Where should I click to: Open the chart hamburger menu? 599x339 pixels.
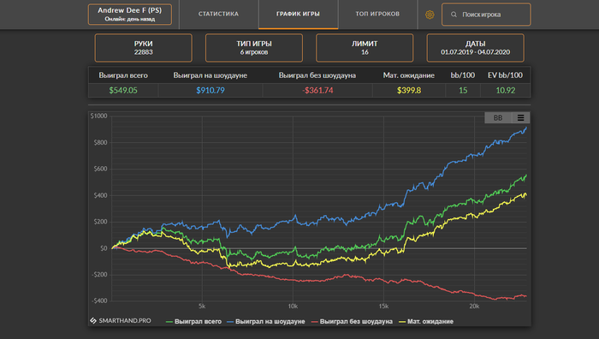point(520,118)
